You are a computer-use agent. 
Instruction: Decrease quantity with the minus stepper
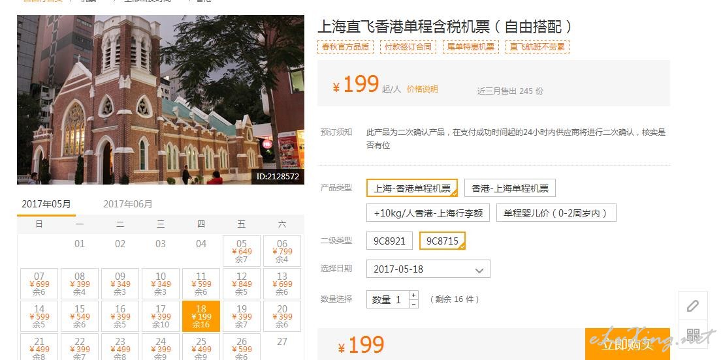(x=413, y=304)
